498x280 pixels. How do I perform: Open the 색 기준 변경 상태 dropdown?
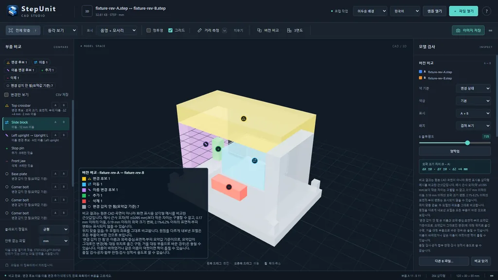[473, 88]
